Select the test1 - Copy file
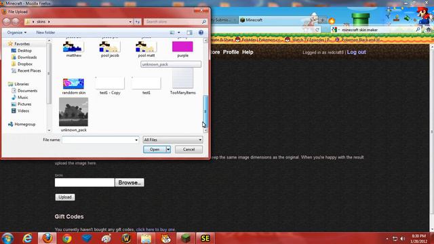 pyautogui.click(x=110, y=86)
